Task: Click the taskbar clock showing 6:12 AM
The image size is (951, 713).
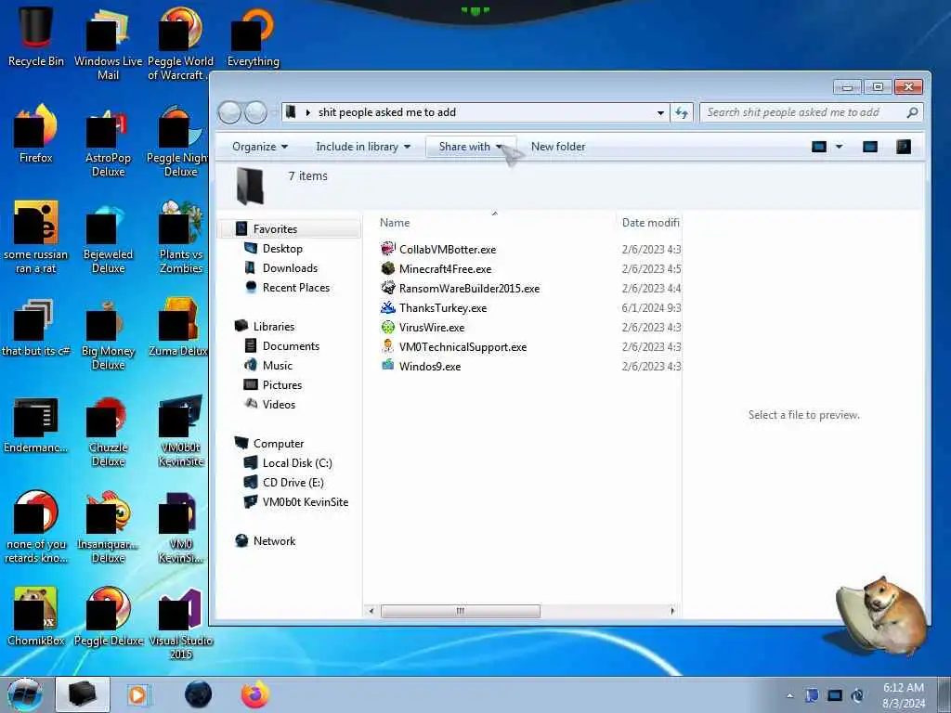Action: point(903,695)
